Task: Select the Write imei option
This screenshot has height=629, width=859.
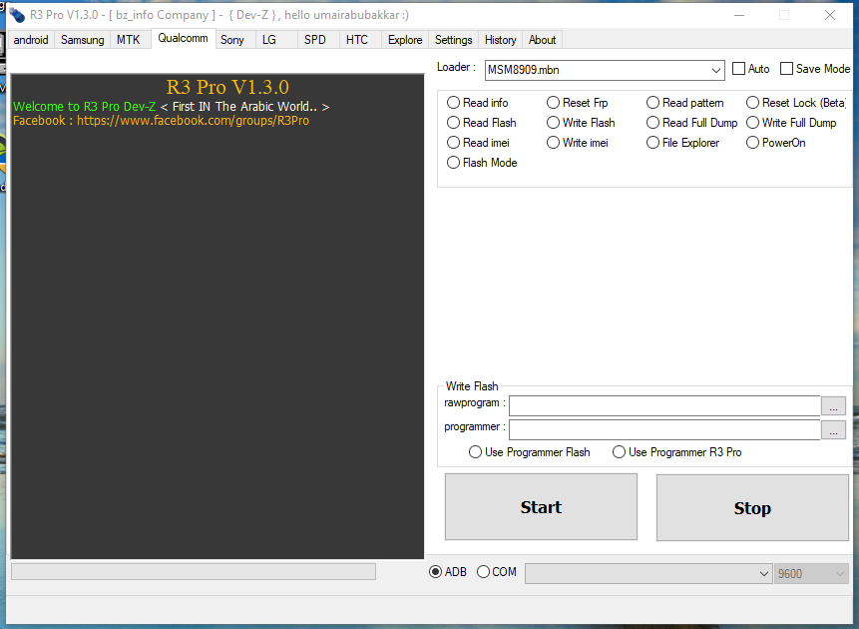Action: 578,143
